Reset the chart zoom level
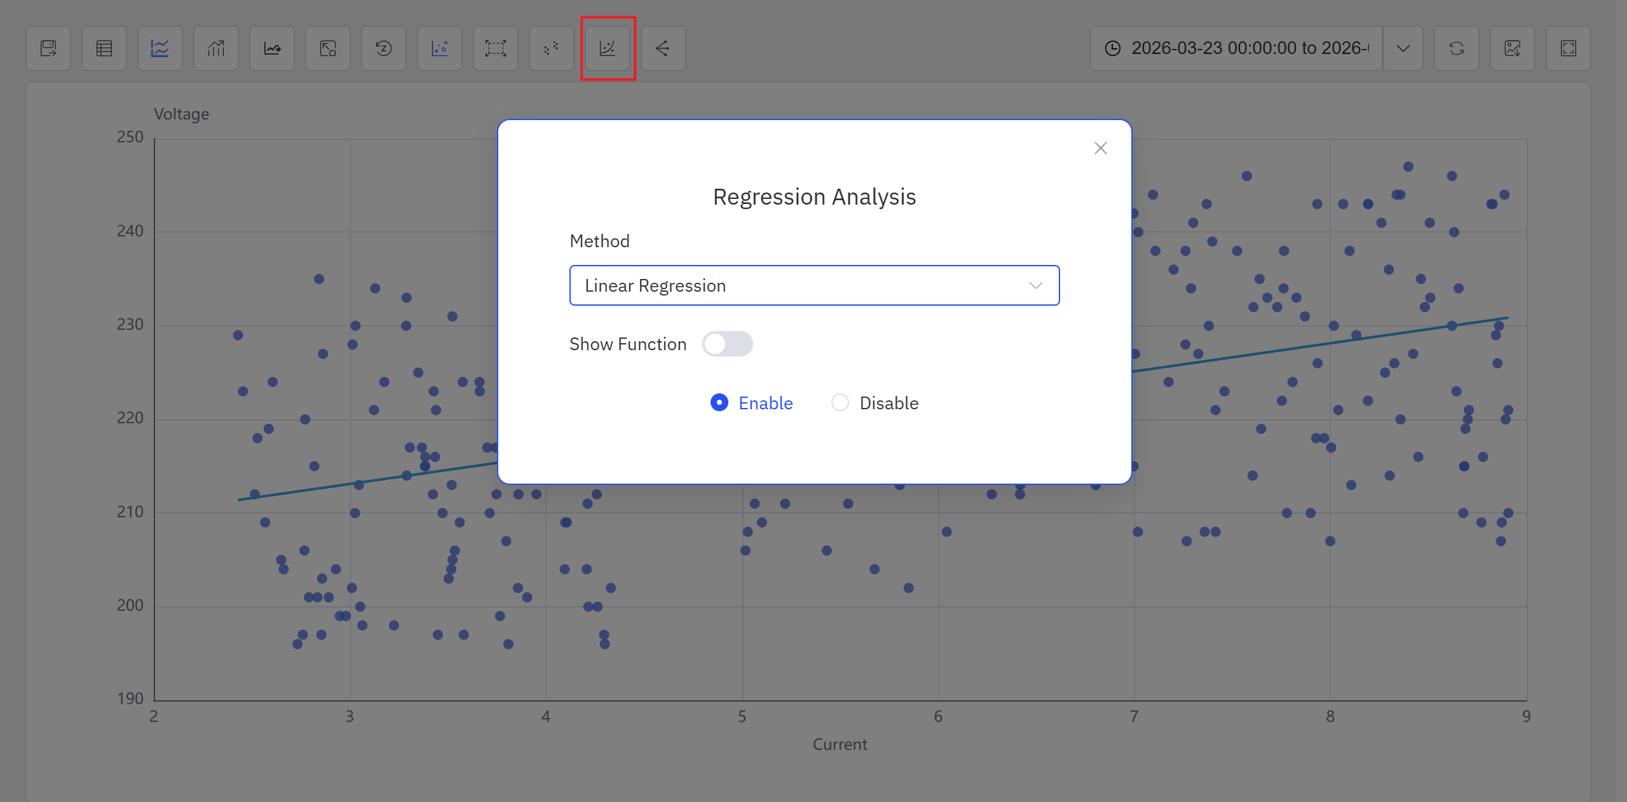Viewport: 1627px width, 802px height. [383, 48]
